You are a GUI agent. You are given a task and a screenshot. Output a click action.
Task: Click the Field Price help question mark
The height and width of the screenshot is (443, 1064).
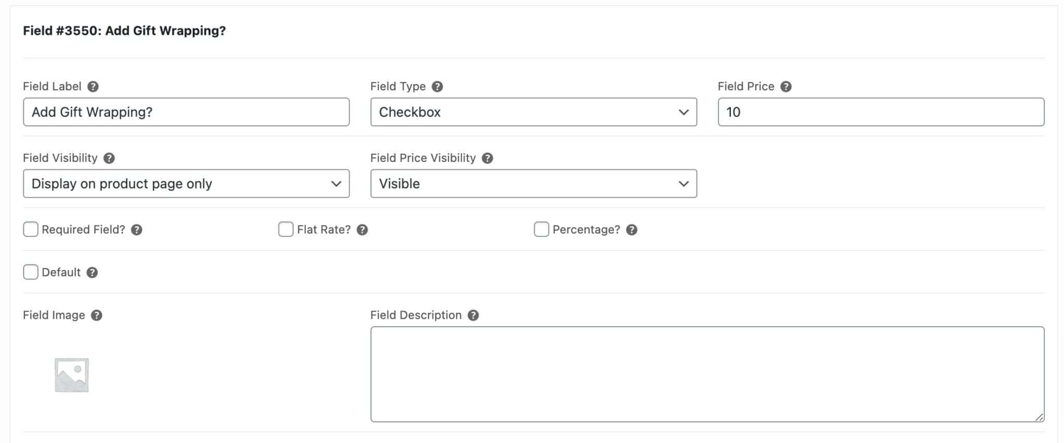(786, 87)
